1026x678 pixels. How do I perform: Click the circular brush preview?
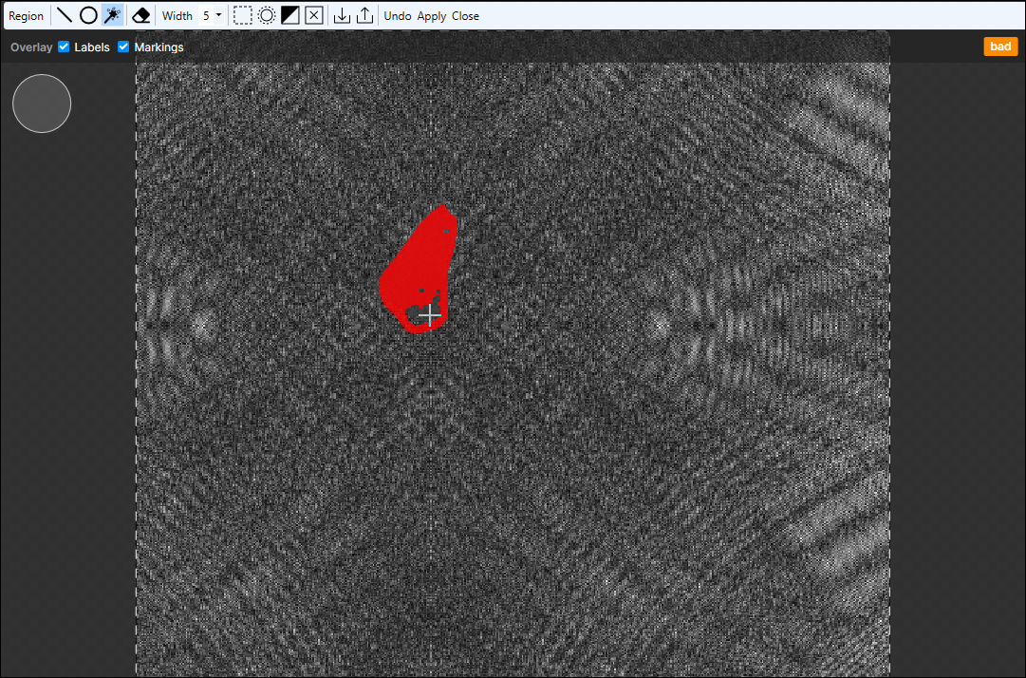pos(42,104)
